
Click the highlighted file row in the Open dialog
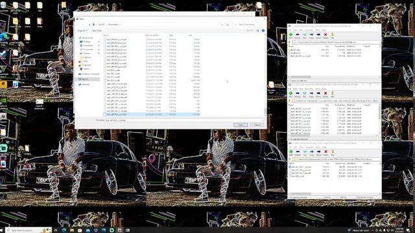(152, 115)
